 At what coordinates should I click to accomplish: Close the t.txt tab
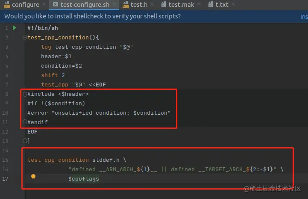[x=233, y=4]
